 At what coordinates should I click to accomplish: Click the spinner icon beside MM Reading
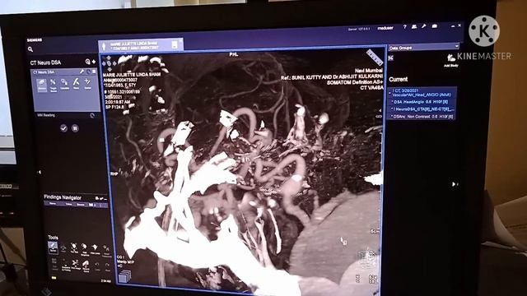click(x=92, y=115)
